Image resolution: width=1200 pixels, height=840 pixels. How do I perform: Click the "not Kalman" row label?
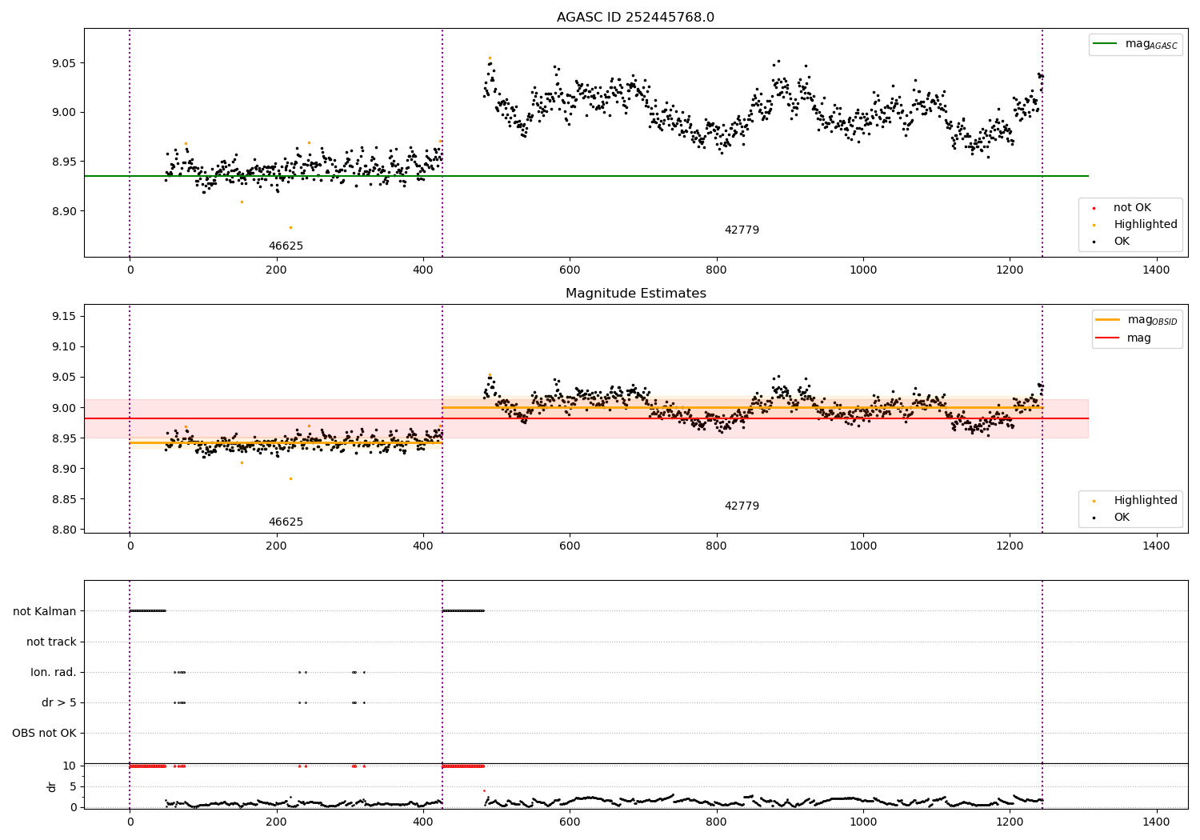[x=45, y=611]
